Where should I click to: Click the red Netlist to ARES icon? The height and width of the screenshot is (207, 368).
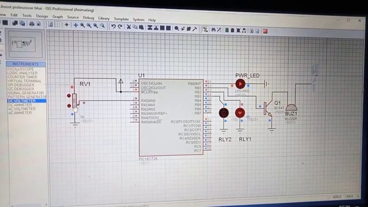[x=265, y=31]
